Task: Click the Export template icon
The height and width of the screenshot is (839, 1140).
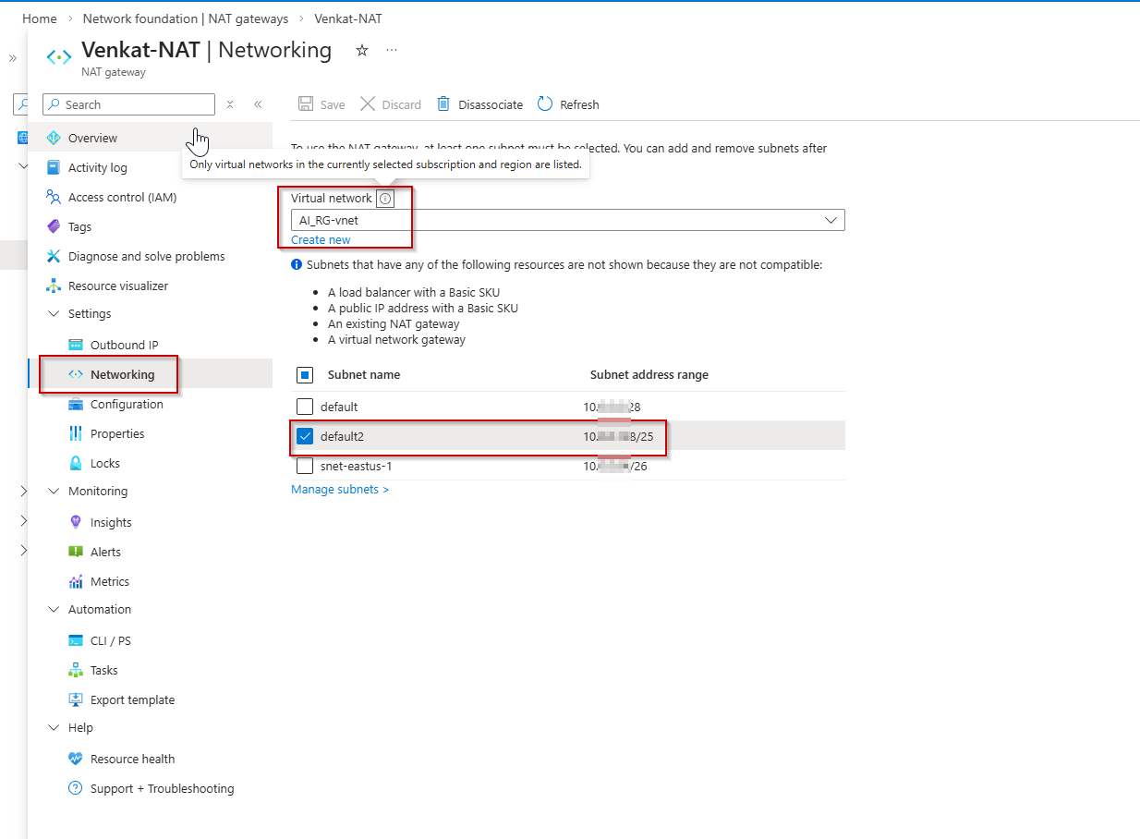Action: pyautogui.click(x=75, y=699)
